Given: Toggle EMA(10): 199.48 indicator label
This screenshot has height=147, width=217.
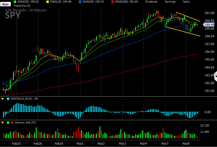Looking at the screenshot, I should click(x=61, y=2).
